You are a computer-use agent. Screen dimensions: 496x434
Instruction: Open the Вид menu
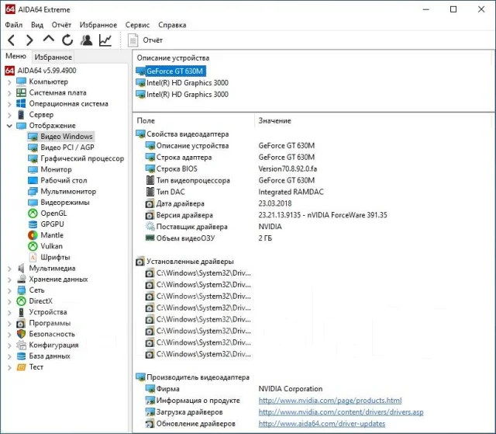pos(37,25)
